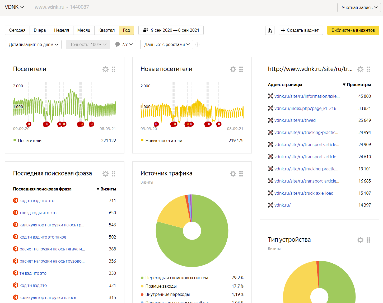Click Адрес страницы column header

click(285, 85)
